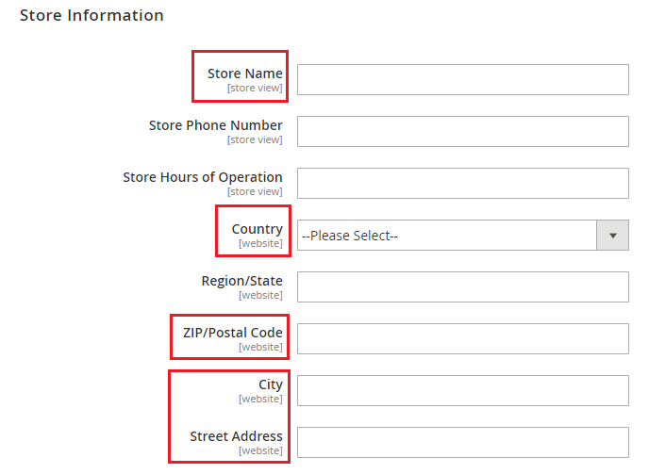Click the Country dropdown arrow button

(x=612, y=236)
